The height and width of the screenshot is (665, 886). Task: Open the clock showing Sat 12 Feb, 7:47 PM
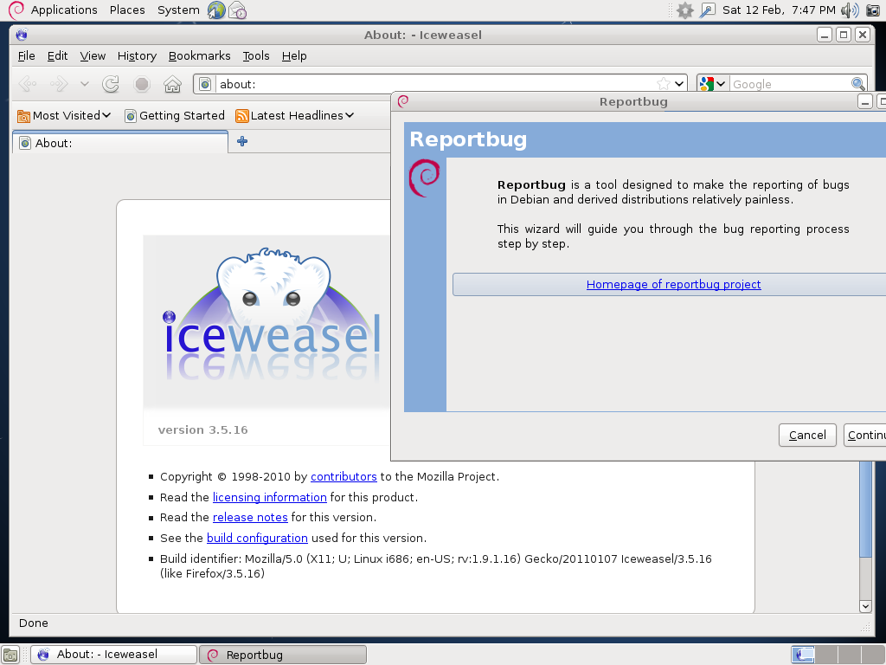point(779,10)
